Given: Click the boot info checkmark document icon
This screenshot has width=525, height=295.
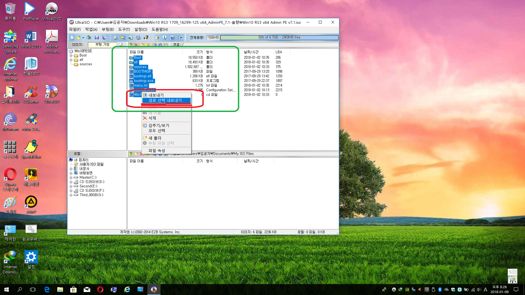Looking at the screenshot, I should pyautogui.click(x=121, y=45).
